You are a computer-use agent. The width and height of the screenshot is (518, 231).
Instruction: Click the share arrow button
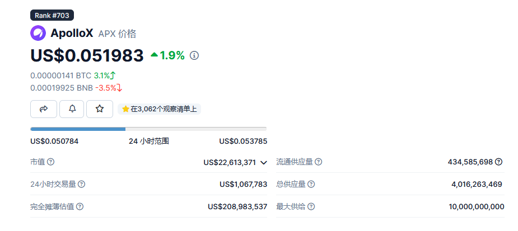44,109
